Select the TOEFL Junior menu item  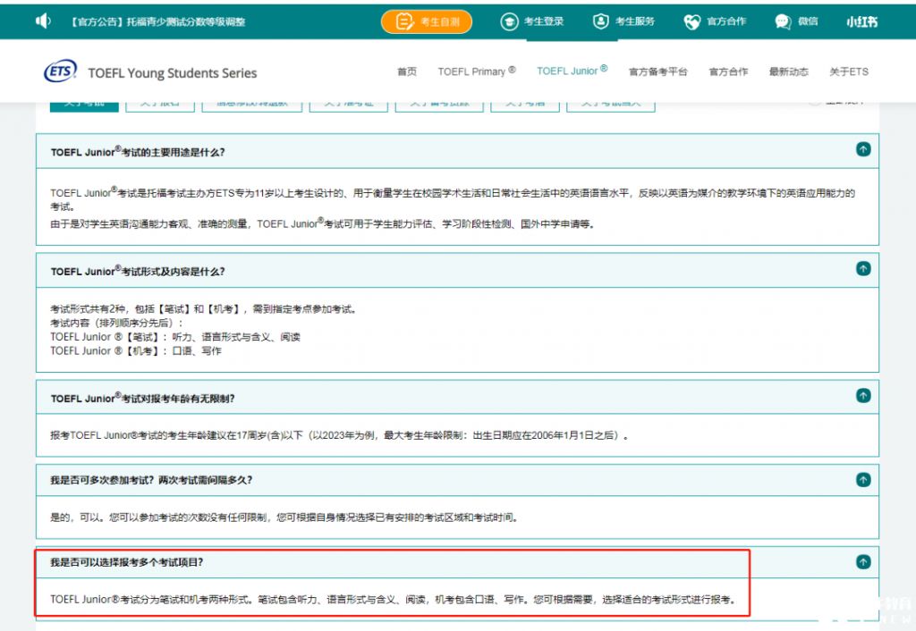tap(572, 71)
